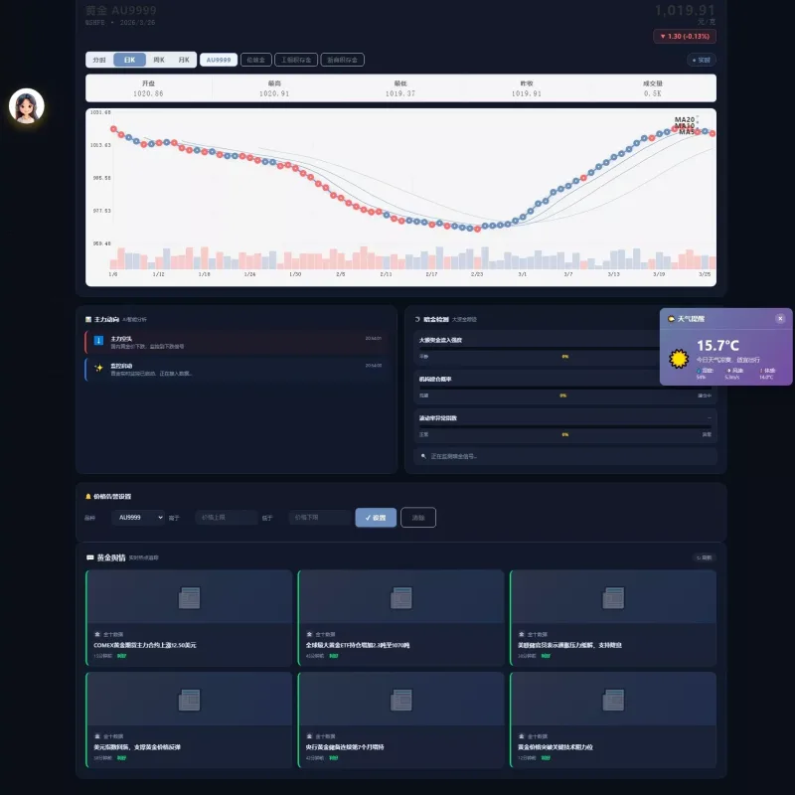
Task: Click the blue 设置 confirm button
Action: pos(376,517)
